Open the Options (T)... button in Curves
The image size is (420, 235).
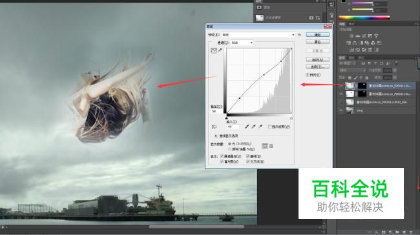(x=318, y=66)
